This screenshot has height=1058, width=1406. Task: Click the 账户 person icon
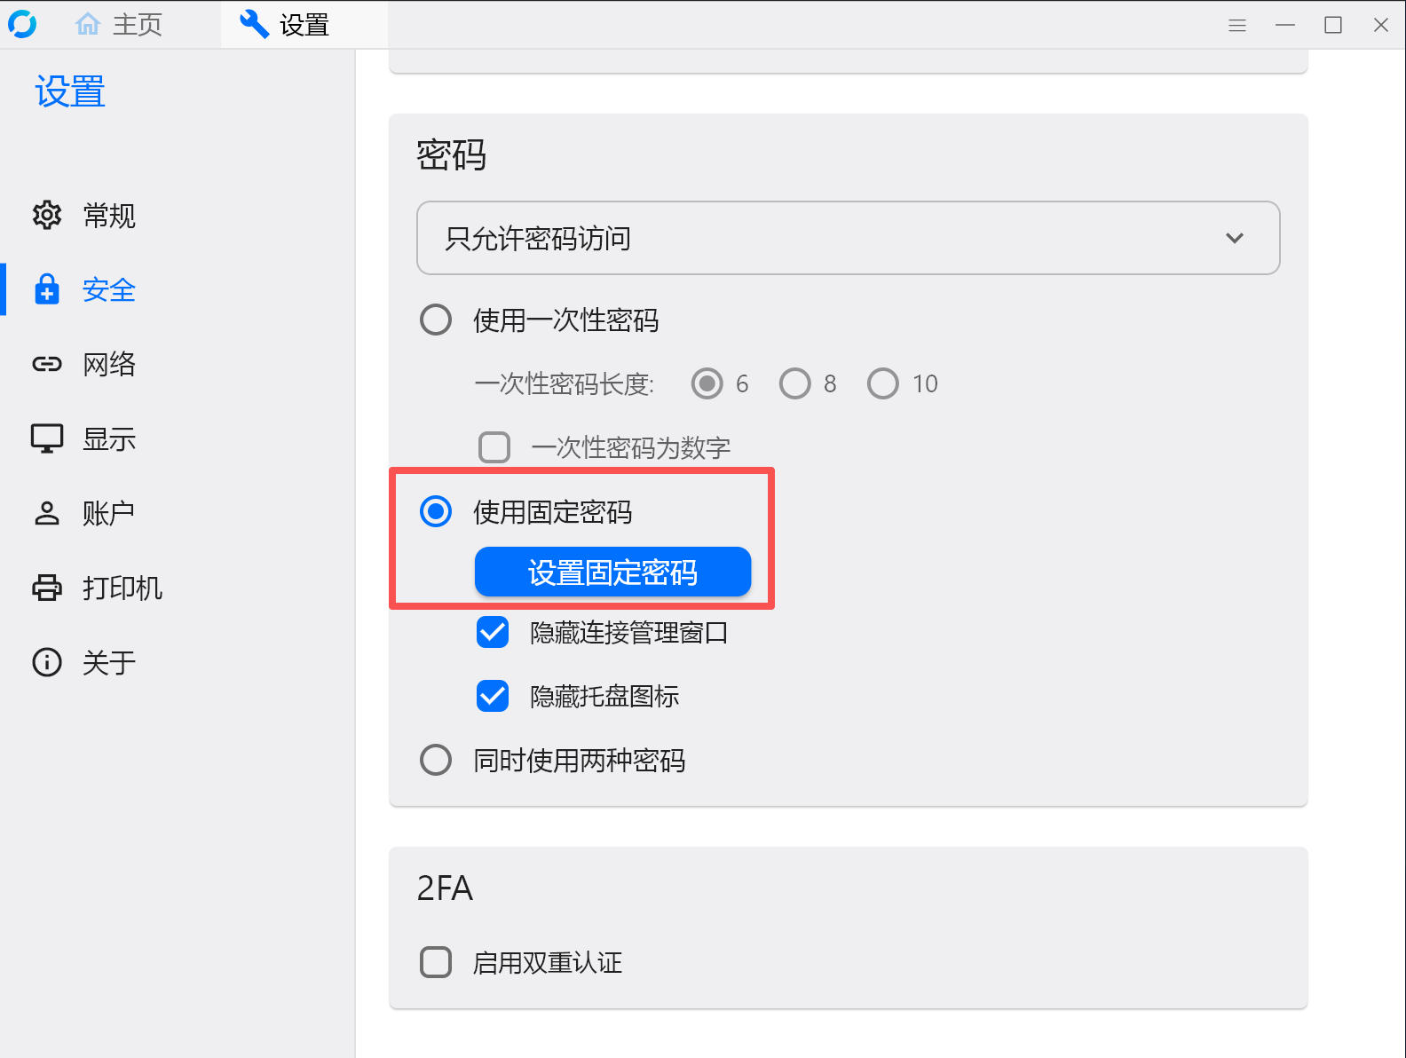(x=46, y=512)
